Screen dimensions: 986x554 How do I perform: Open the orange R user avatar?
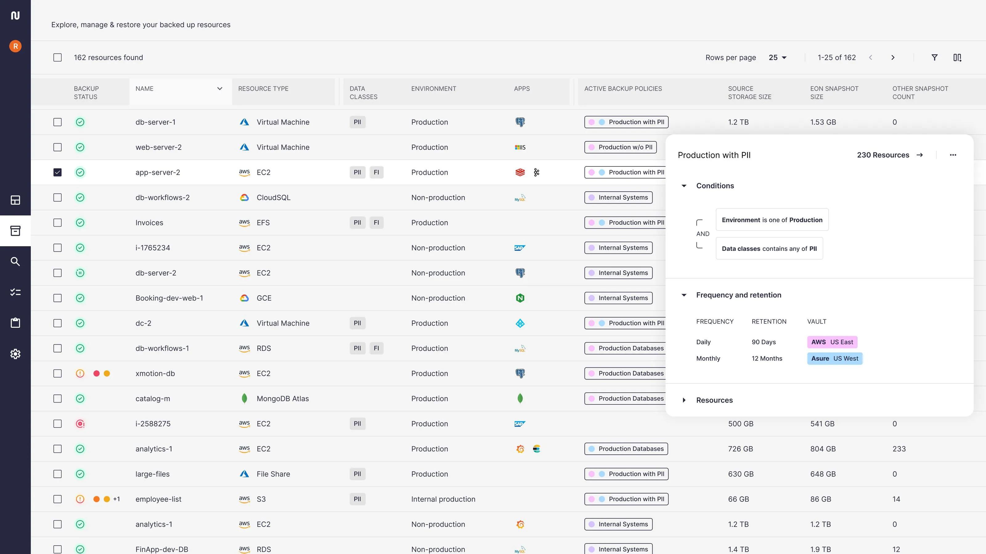[15, 46]
